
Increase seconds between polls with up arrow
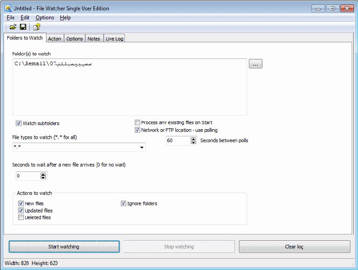(193, 139)
